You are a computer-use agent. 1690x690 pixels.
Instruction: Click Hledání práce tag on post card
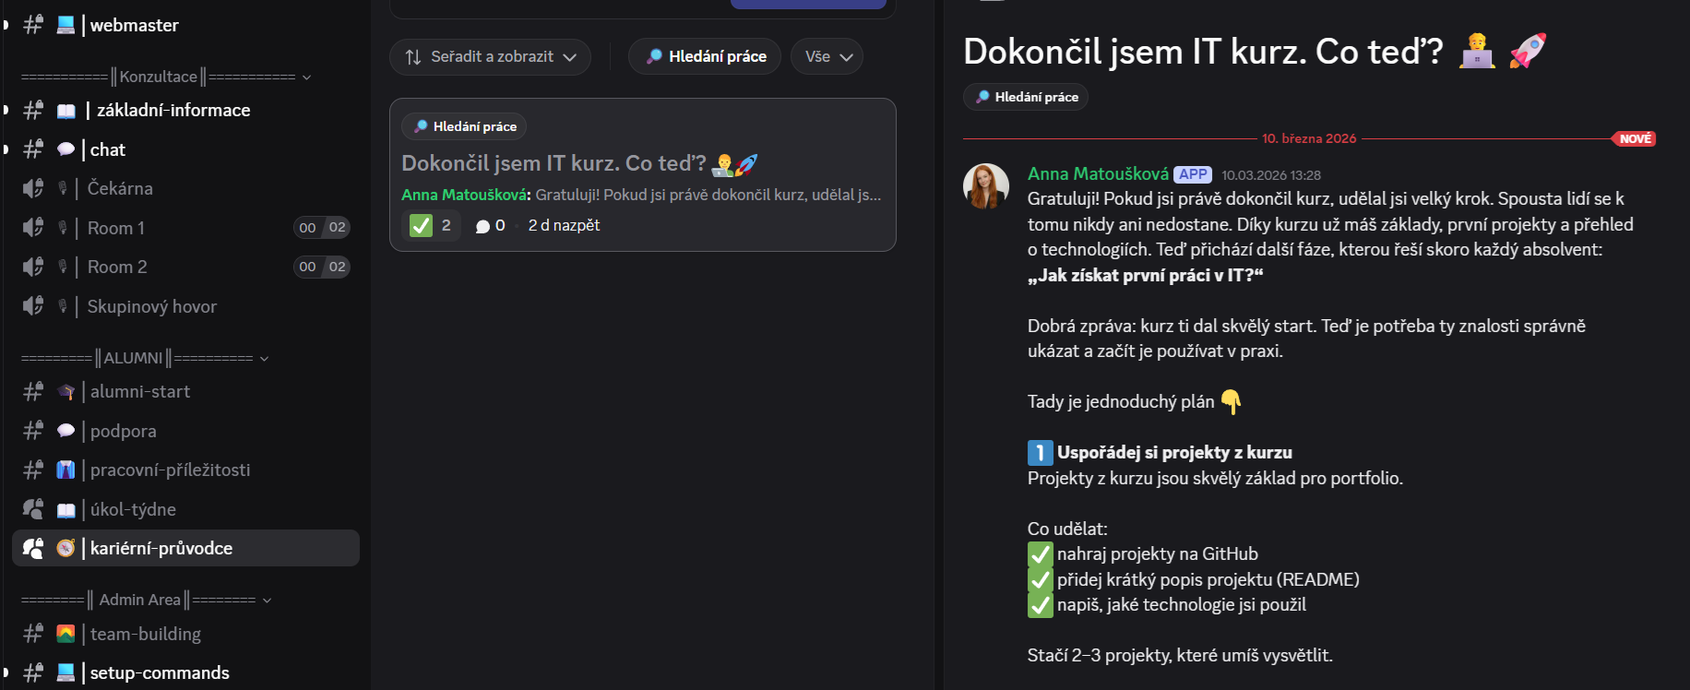coord(464,126)
